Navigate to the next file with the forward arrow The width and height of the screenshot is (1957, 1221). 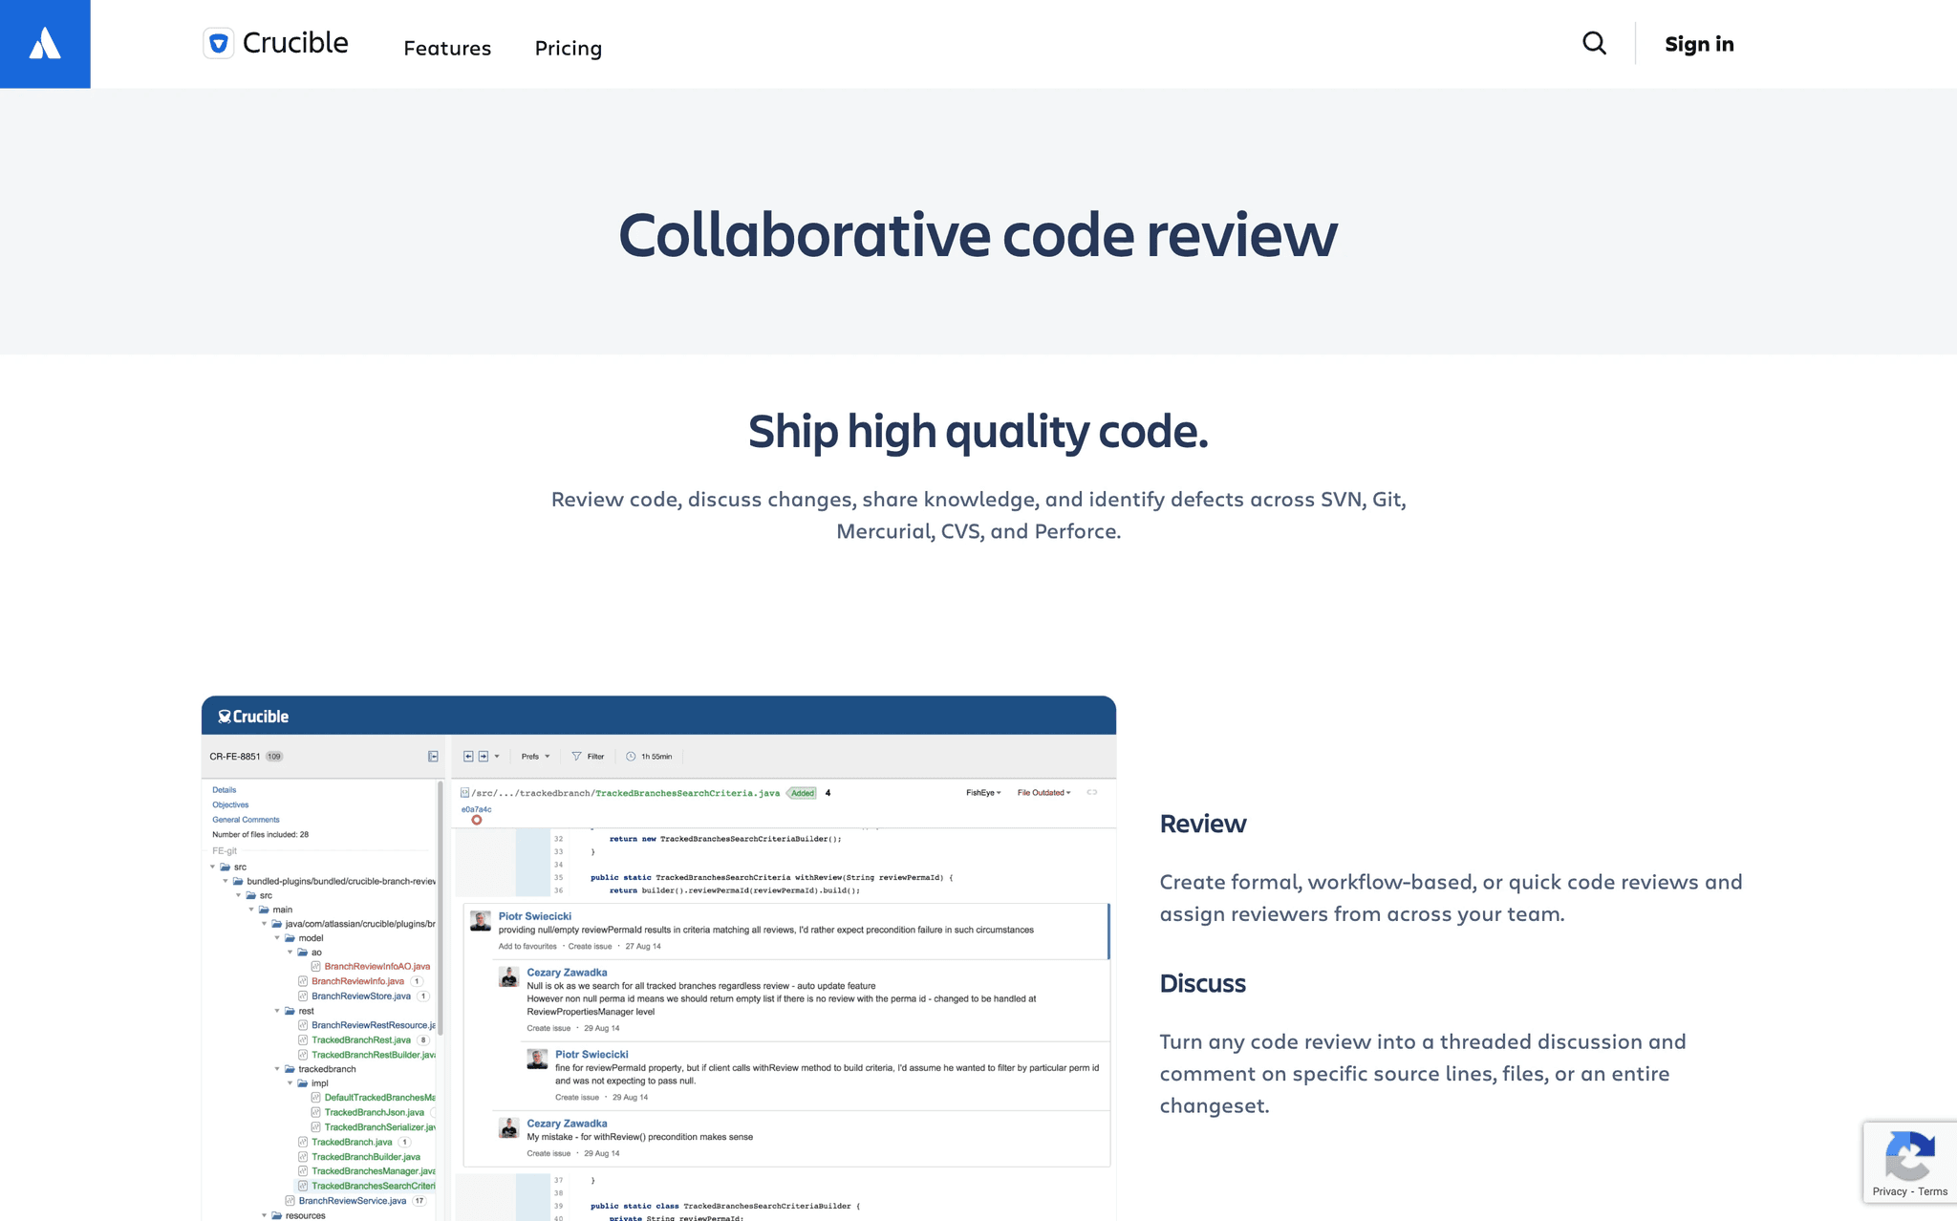pyautogui.click(x=484, y=757)
